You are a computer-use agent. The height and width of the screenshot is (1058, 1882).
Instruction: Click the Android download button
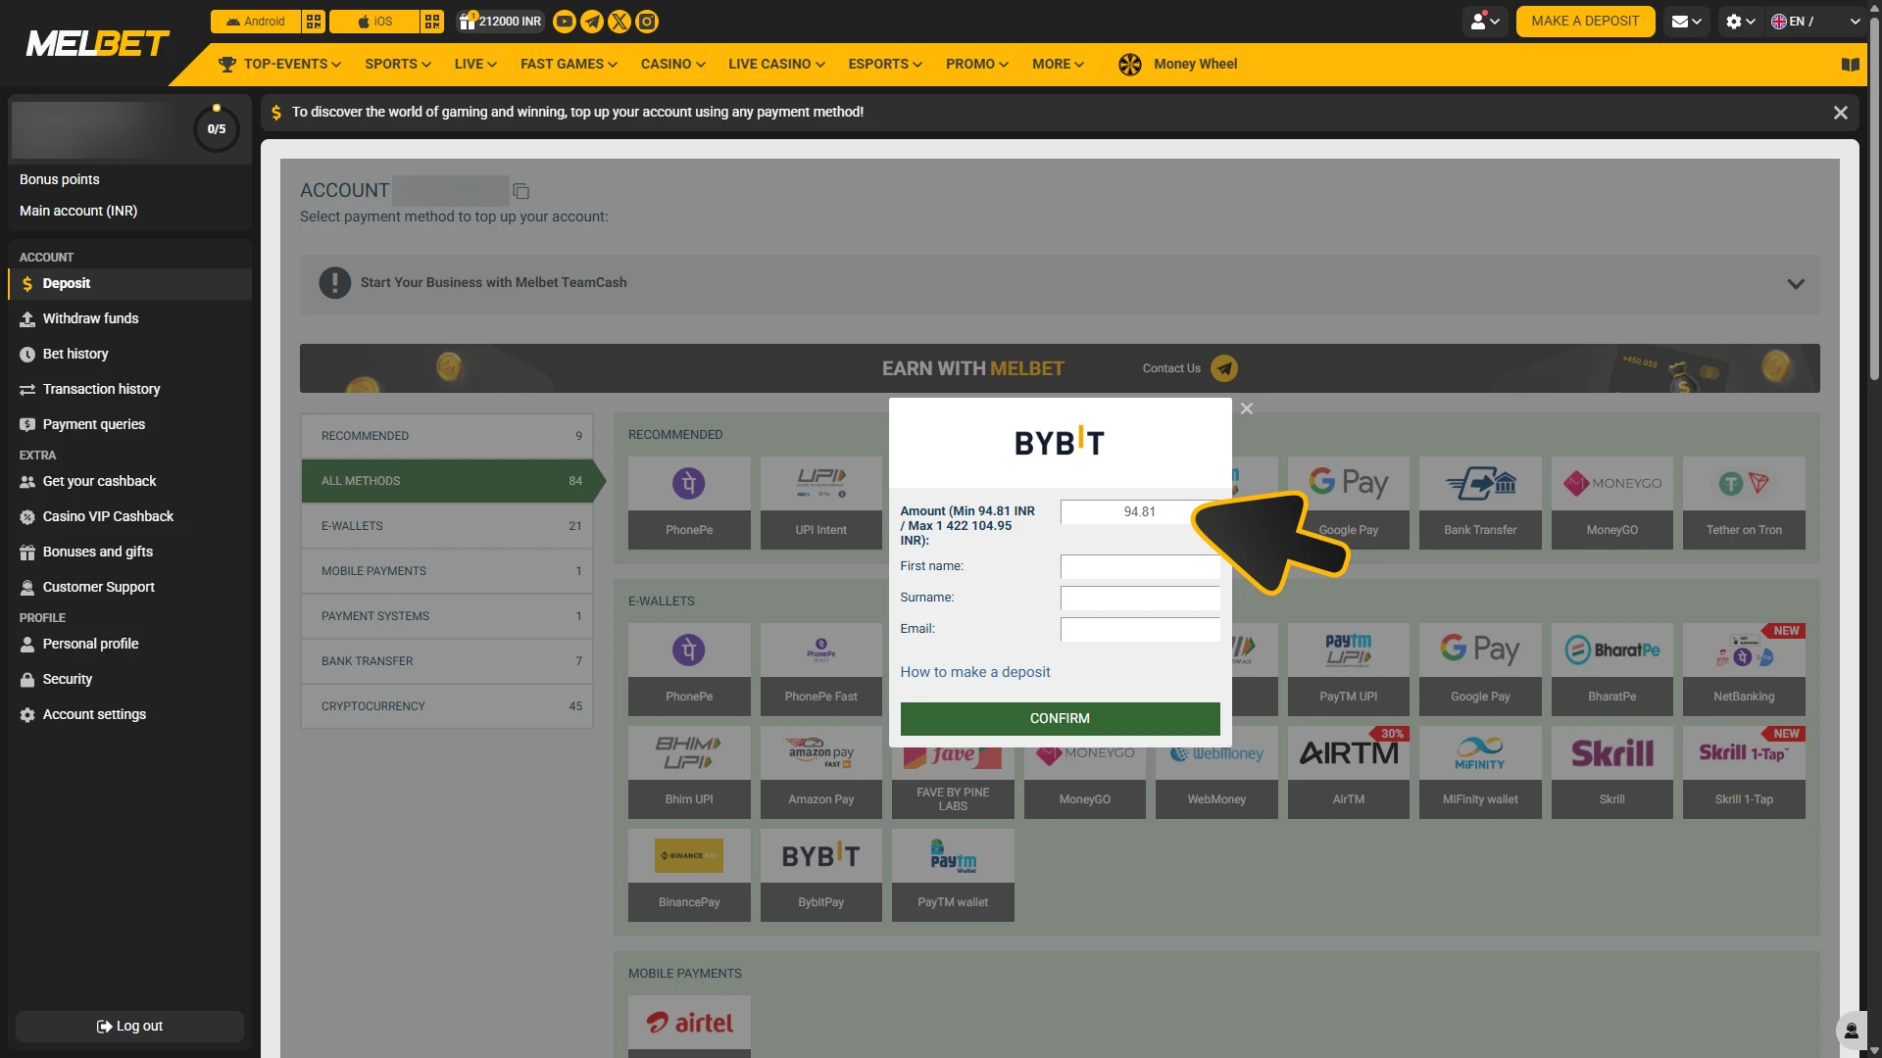pyautogui.click(x=255, y=22)
